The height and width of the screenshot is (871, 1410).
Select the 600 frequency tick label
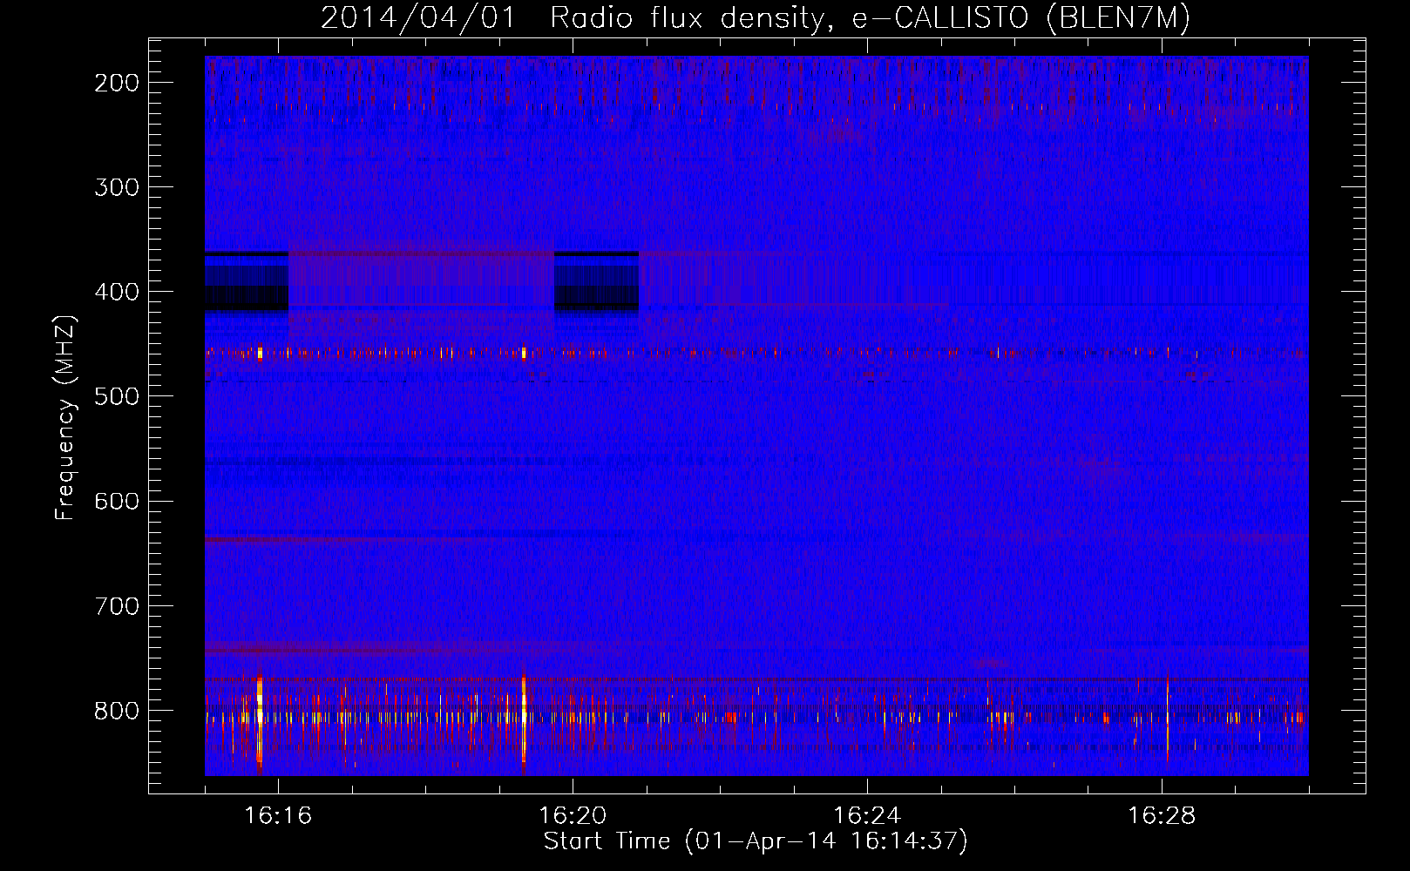coord(117,501)
